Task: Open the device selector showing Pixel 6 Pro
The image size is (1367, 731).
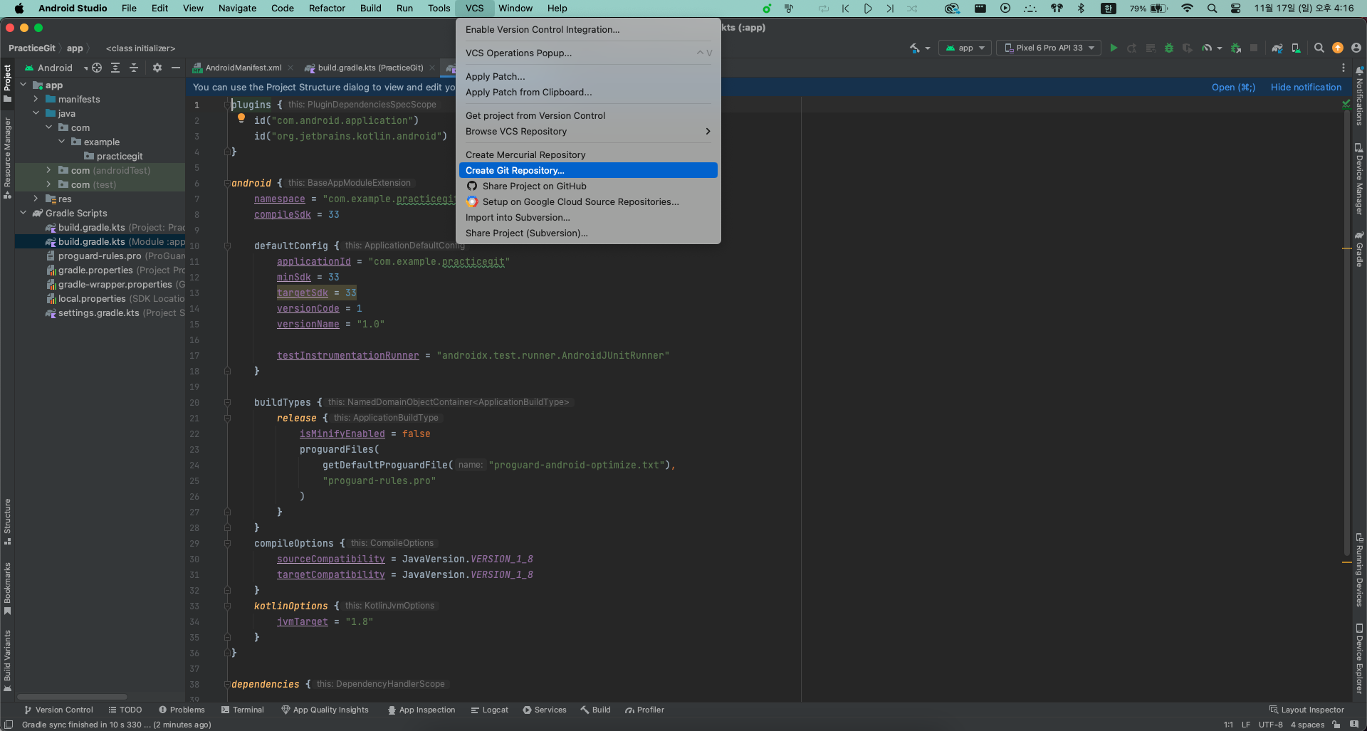Action: point(1048,48)
